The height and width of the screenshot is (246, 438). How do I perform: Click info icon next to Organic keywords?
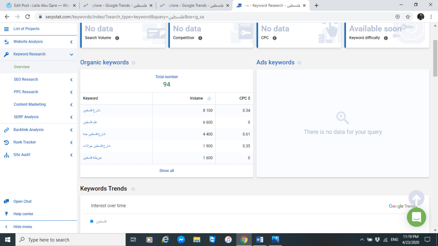(x=134, y=63)
